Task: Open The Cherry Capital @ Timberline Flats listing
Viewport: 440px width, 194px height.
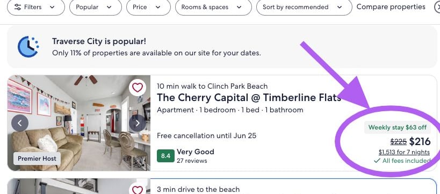Action: 249,98
